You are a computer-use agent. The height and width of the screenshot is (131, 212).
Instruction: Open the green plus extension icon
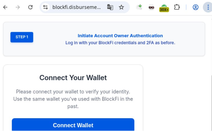pos(139,7)
